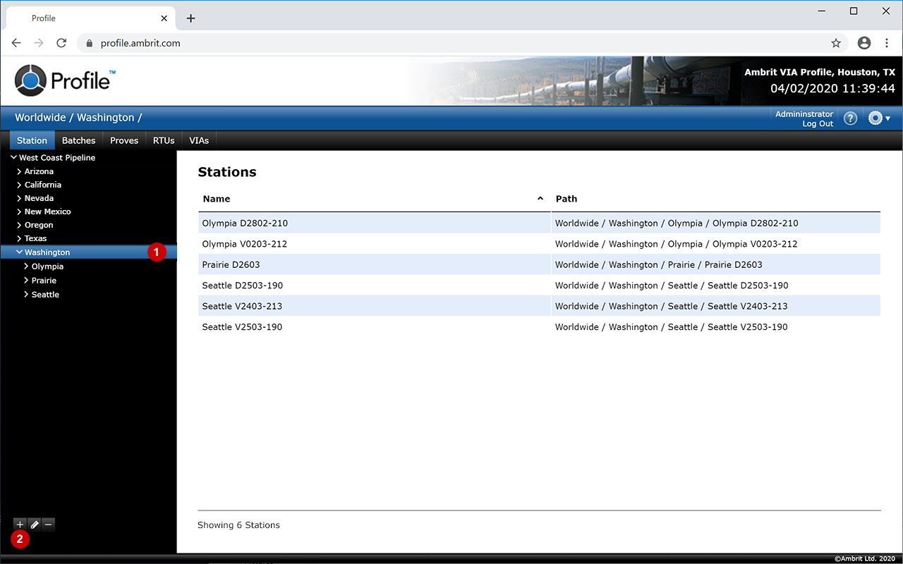Open the Seattle V2403-213 station row
Image resolution: width=903 pixels, height=564 pixels.
point(242,306)
